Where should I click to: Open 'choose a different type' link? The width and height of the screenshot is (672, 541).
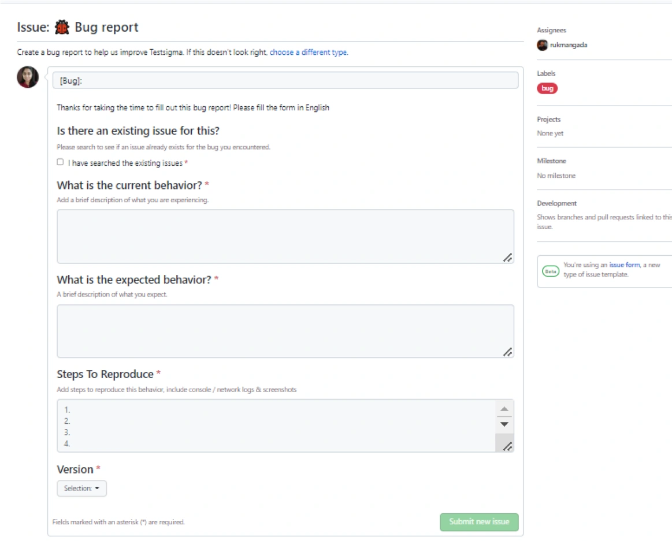(308, 53)
